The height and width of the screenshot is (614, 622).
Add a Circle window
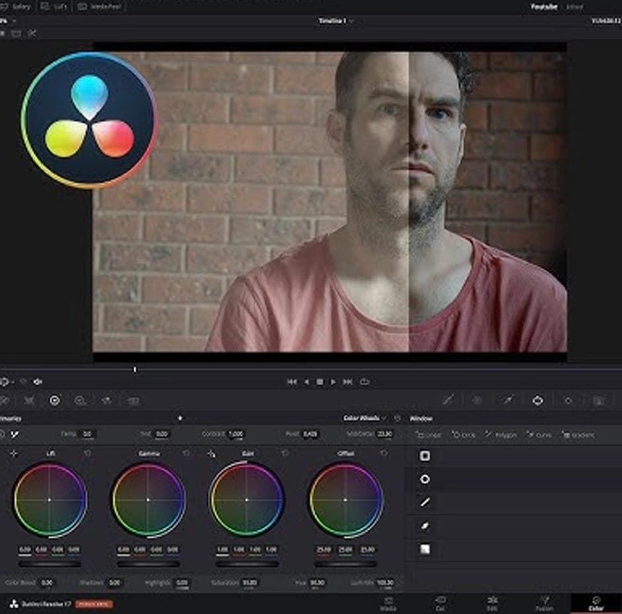tap(464, 434)
